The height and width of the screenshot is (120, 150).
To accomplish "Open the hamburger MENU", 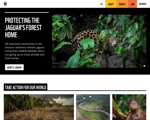I will point(143,4).
